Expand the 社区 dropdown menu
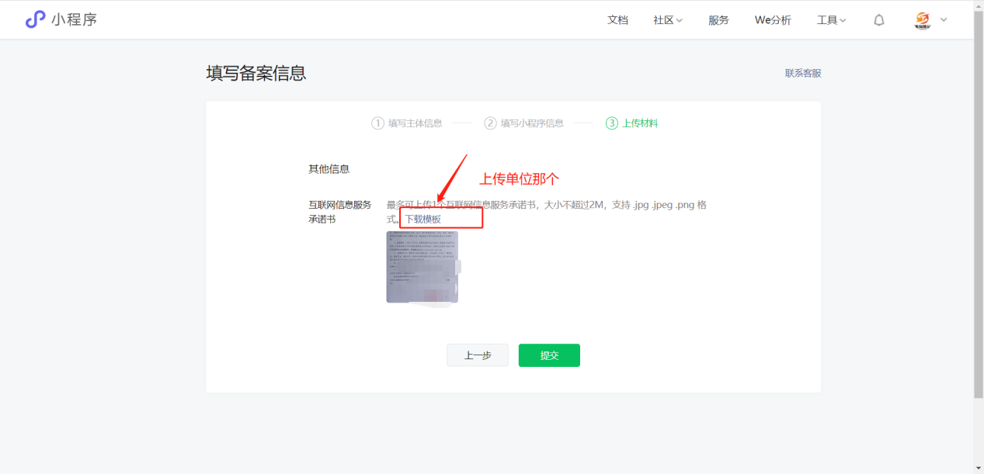984x474 pixels. (668, 20)
